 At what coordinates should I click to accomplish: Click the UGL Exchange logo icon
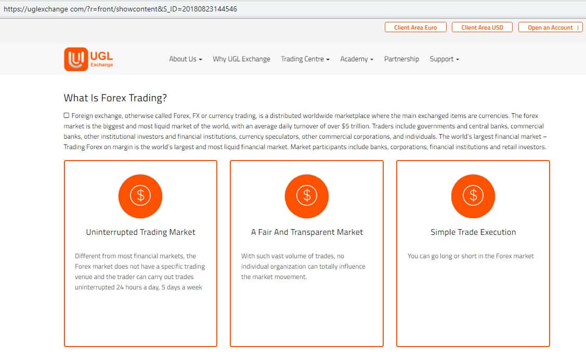click(76, 59)
